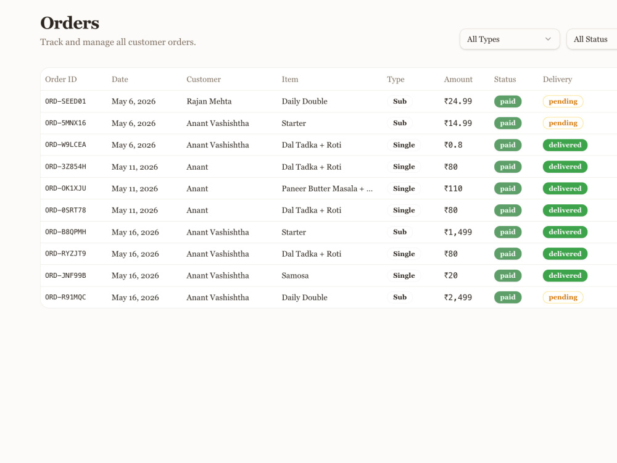The width and height of the screenshot is (617, 463).
Task: Select order ID ORD-OK1XJU
Action: [x=65, y=188]
